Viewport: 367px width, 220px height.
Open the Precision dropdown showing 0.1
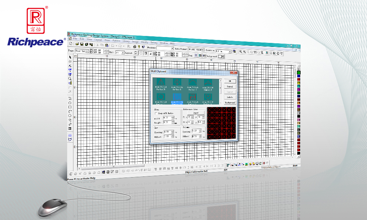tap(230, 51)
